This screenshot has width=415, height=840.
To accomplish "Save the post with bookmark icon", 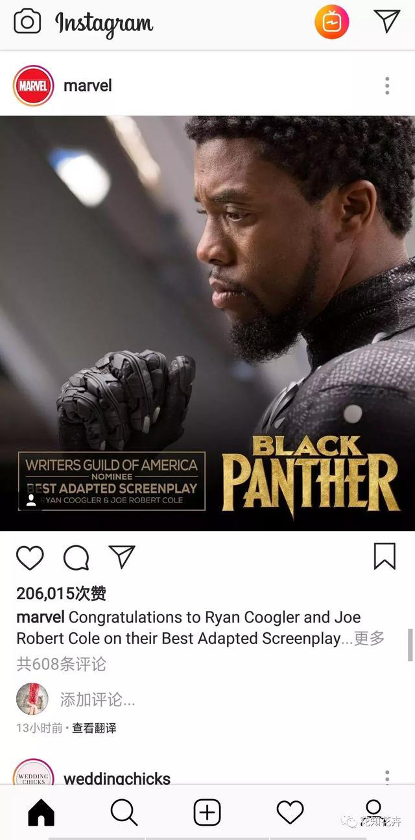I will (385, 556).
